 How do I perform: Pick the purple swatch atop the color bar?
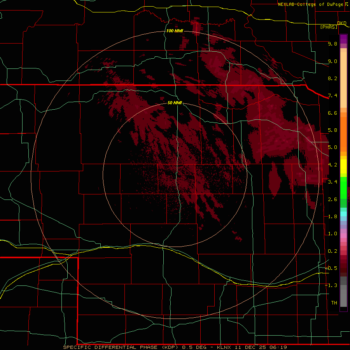(343, 39)
